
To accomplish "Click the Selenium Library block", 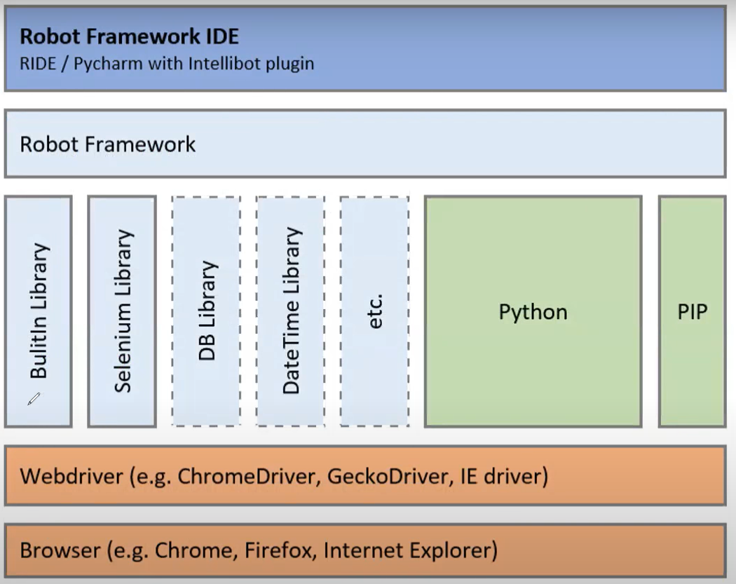I will tap(123, 311).
